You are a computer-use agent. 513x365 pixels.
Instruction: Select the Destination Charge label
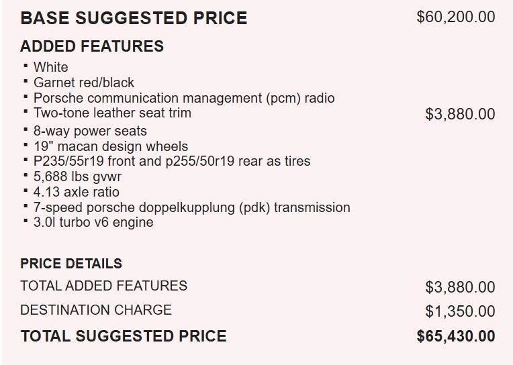96,310
